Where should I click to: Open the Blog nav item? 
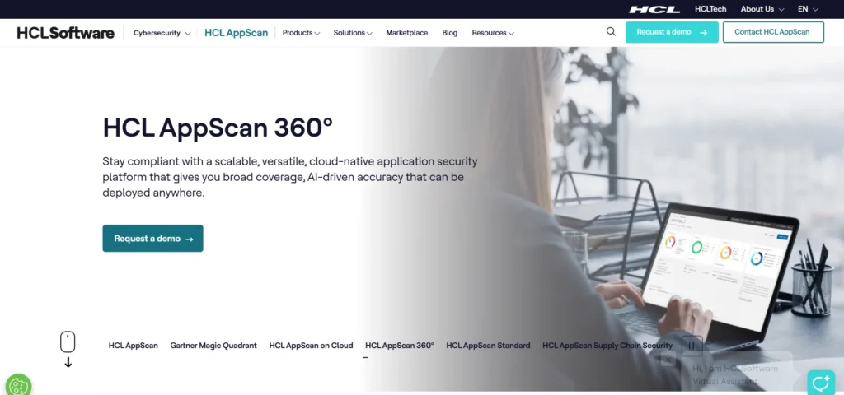click(x=449, y=33)
